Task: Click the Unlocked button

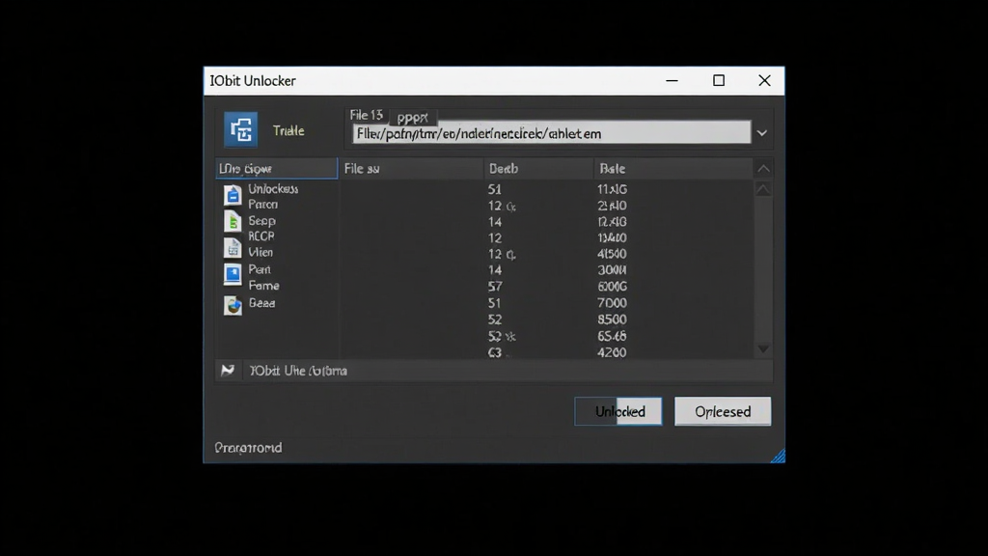Action: pos(618,411)
